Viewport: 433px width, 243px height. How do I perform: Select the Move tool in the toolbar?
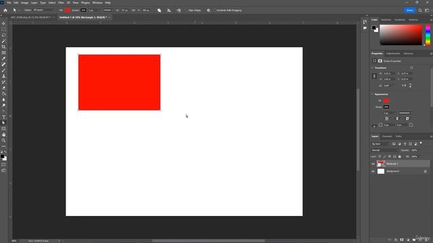coord(3,24)
